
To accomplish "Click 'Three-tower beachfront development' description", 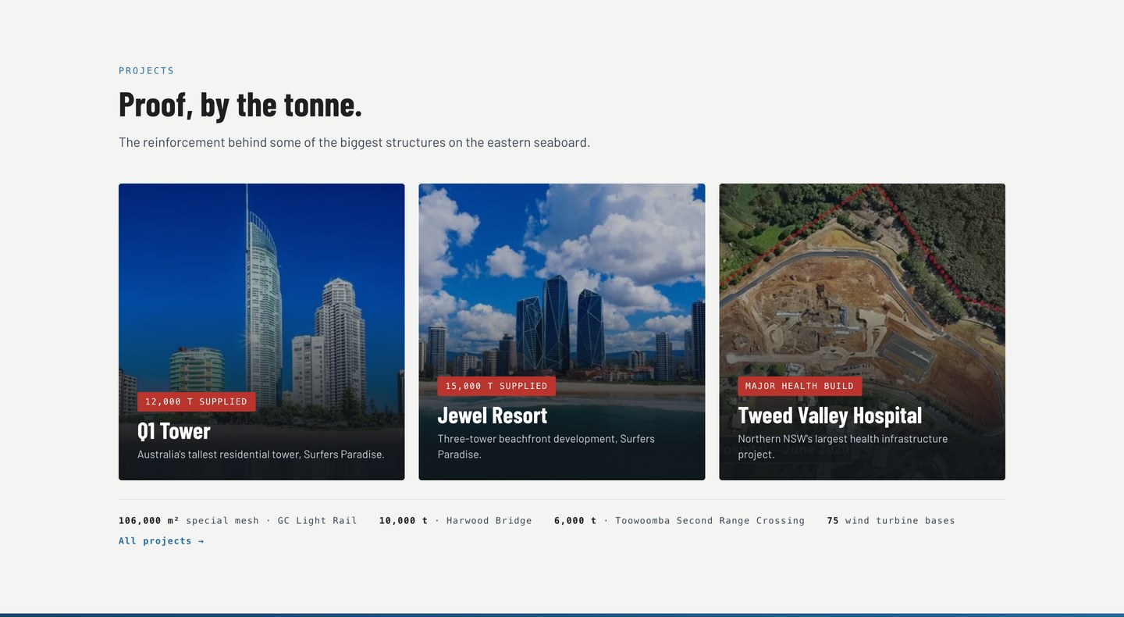I will [546, 447].
